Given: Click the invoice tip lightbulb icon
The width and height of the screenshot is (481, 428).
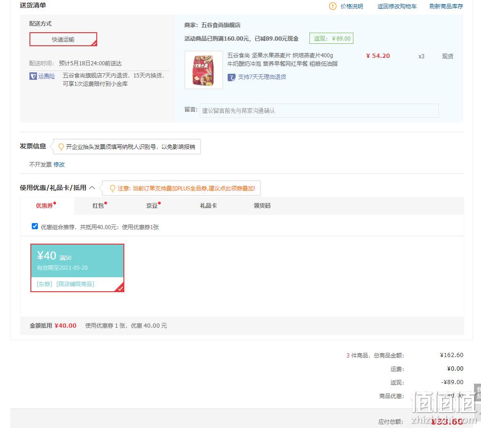Looking at the screenshot, I should pyautogui.click(x=61, y=147).
